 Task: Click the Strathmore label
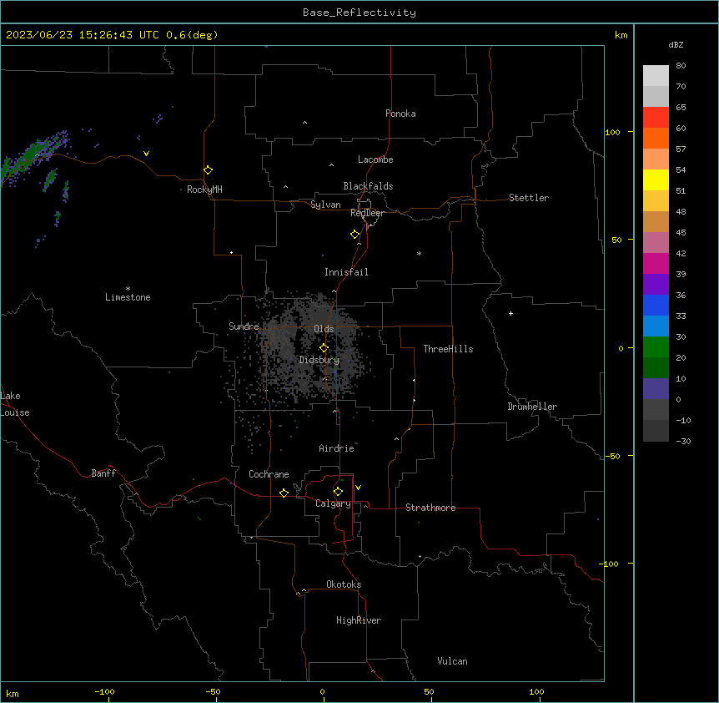click(x=430, y=508)
